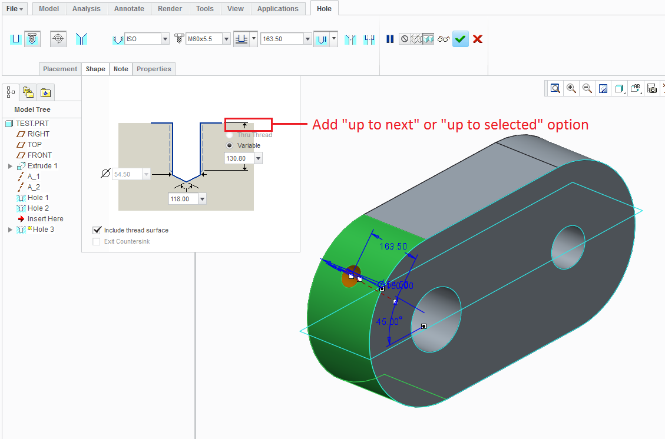Open the M60x5.5 screw size dropdown
The image size is (665, 439).
coord(226,39)
